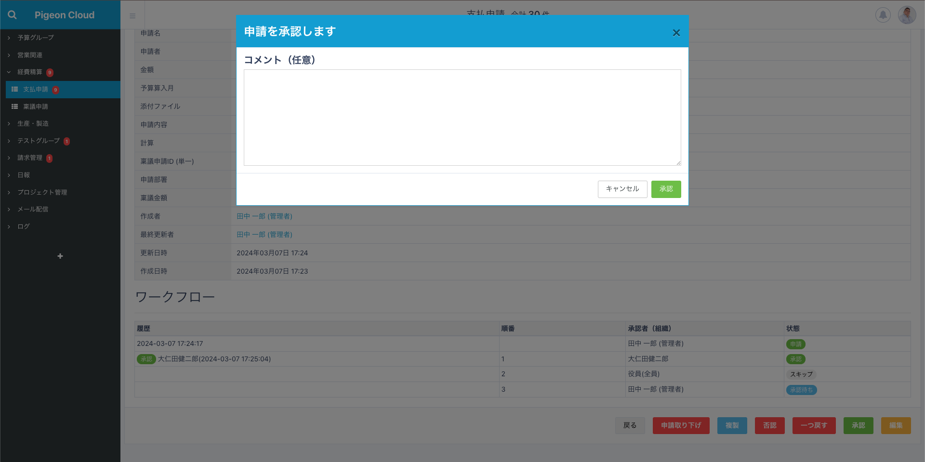Click list icon beside 支払申請
Image resolution: width=925 pixels, height=462 pixels.
15,90
